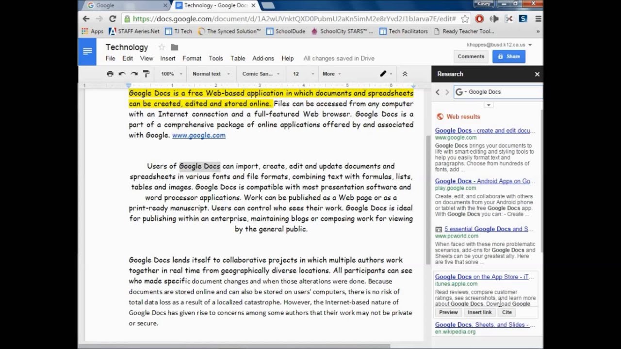Click the document title Technology
The width and height of the screenshot is (621, 349).
pyautogui.click(x=127, y=47)
